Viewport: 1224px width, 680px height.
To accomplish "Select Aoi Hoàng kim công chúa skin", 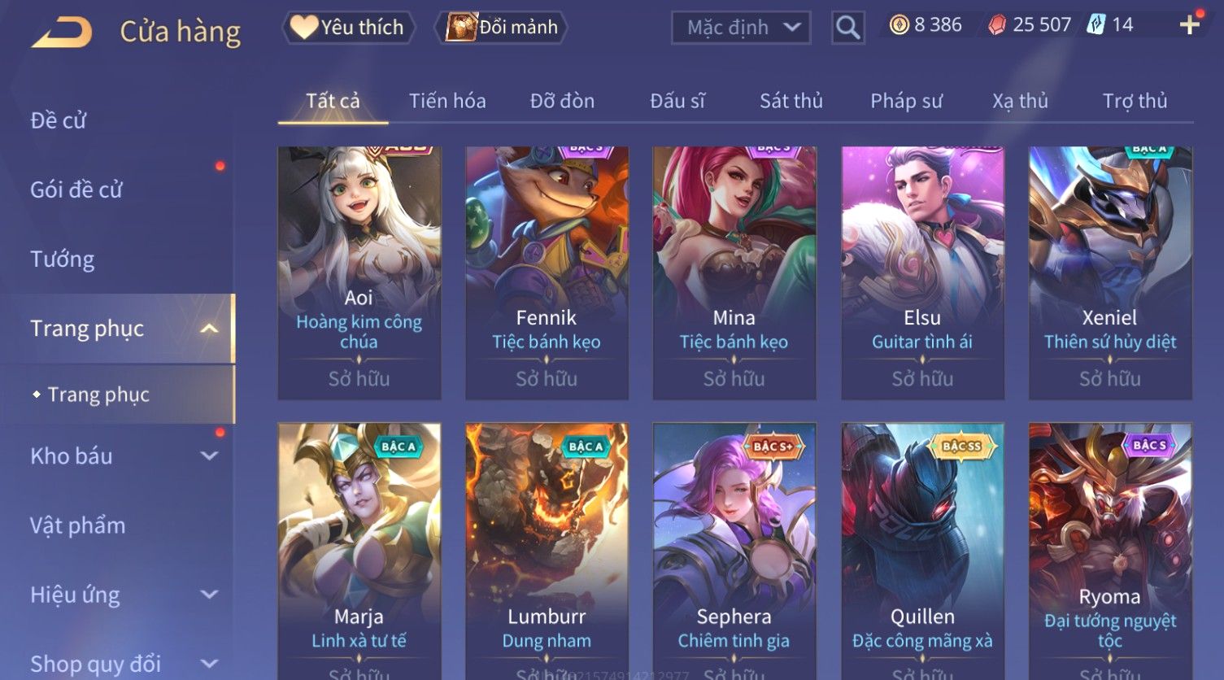I will click(359, 272).
